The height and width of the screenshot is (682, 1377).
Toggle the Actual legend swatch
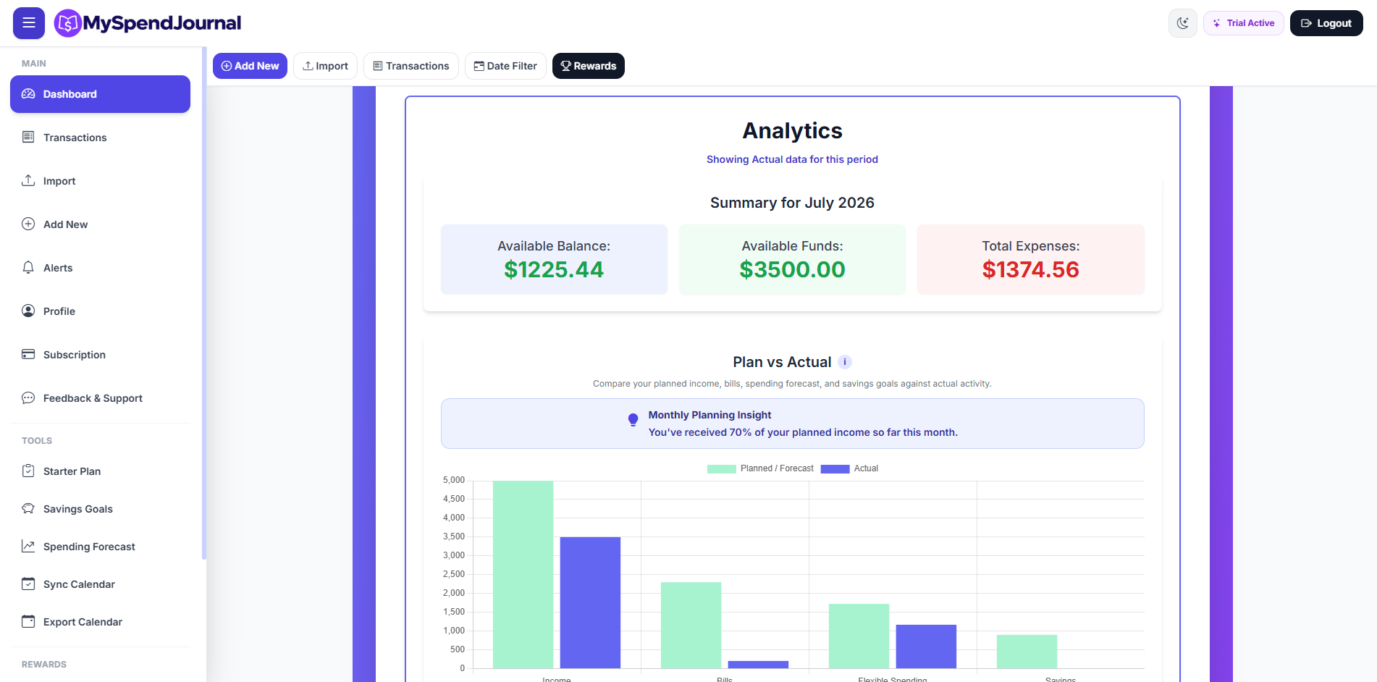coord(835,469)
